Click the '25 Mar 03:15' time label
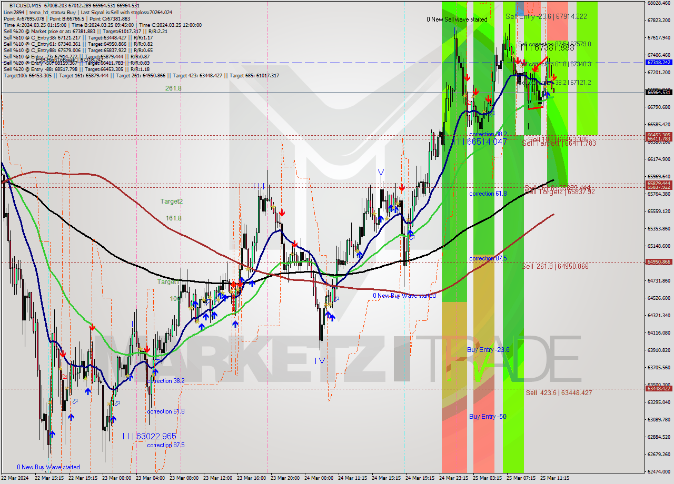This screenshot has width=674, height=484. pyautogui.click(x=487, y=478)
